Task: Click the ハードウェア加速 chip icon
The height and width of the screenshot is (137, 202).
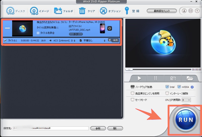Action: [x=132, y=87]
